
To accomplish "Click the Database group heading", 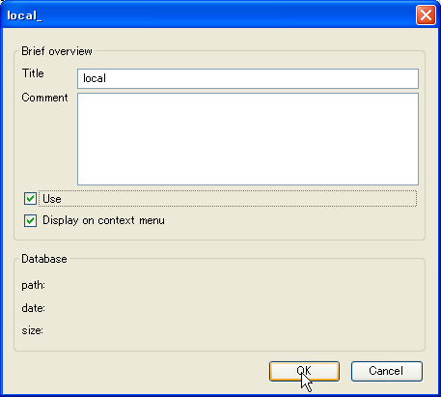I will [x=44, y=259].
